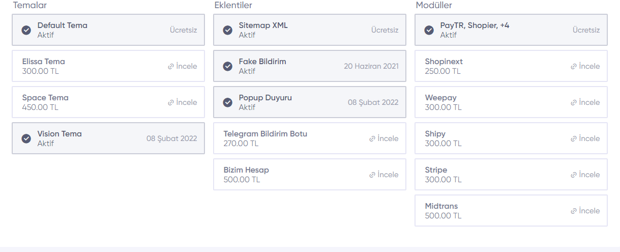Click the link icon in Shopinext row
Viewport: 620px width, 252px height.
pos(574,66)
